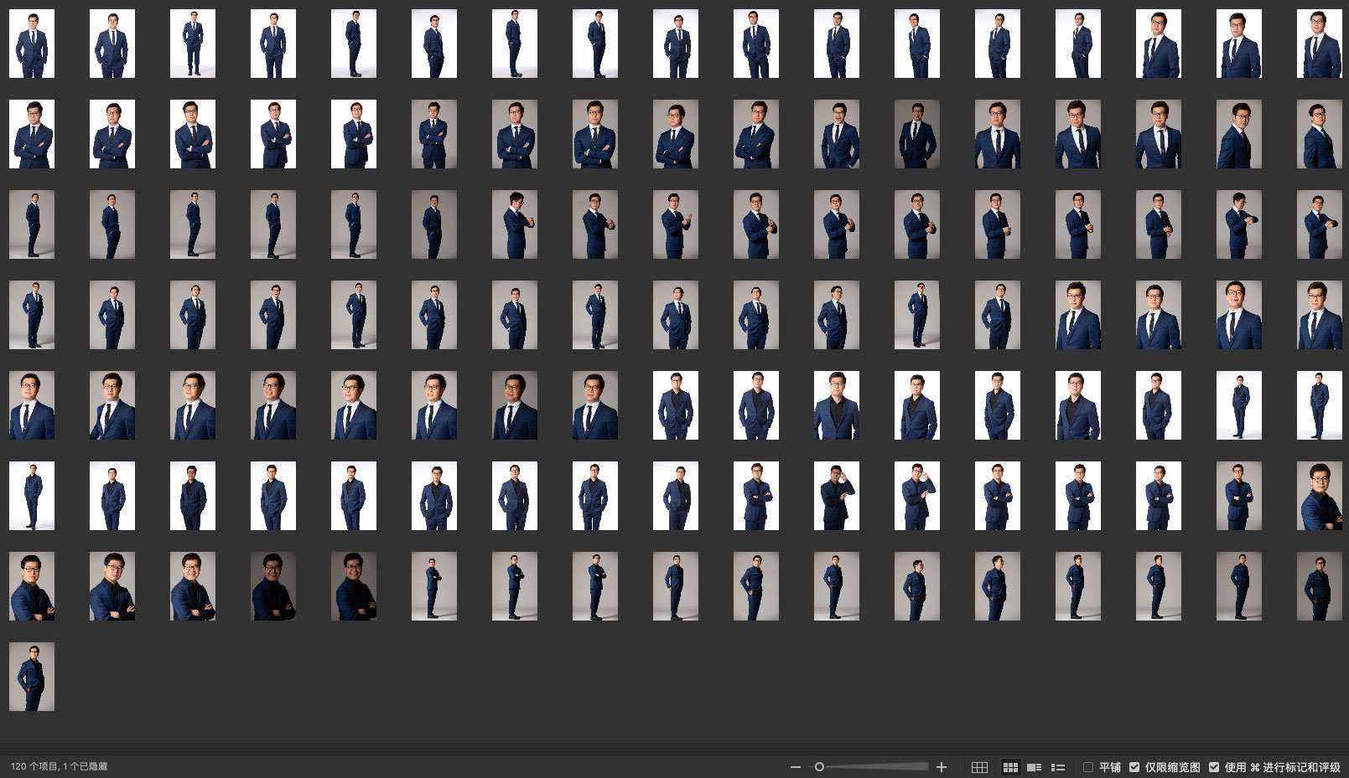Open the first thumbnail of the second row
Image resolution: width=1349 pixels, height=778 pixels.
pyautogui.click(x=32, y=134)
